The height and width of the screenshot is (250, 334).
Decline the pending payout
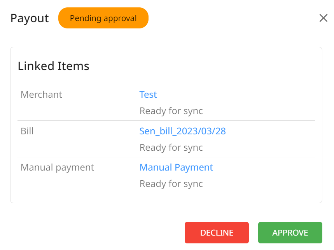tap(217, 232)
